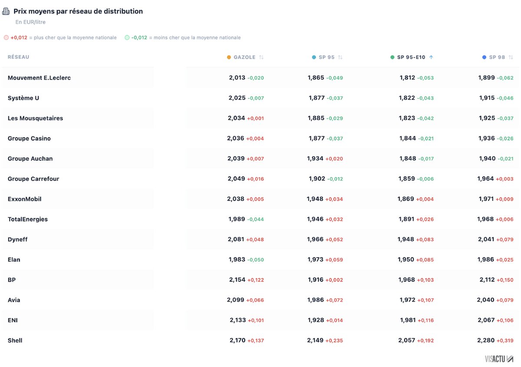Select the Groupe Carrefour row name
This screenshot has height=367, width=521.
coord(33,179)
